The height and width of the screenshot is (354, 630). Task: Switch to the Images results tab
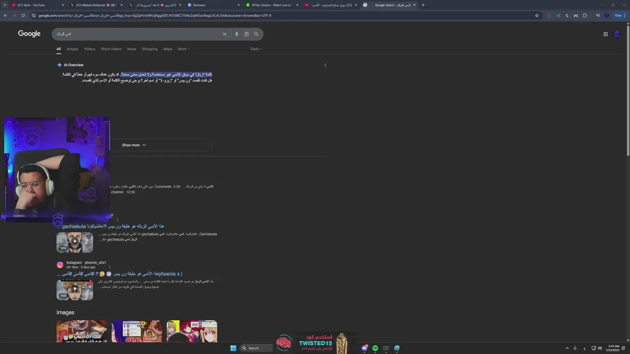[72, 49]
